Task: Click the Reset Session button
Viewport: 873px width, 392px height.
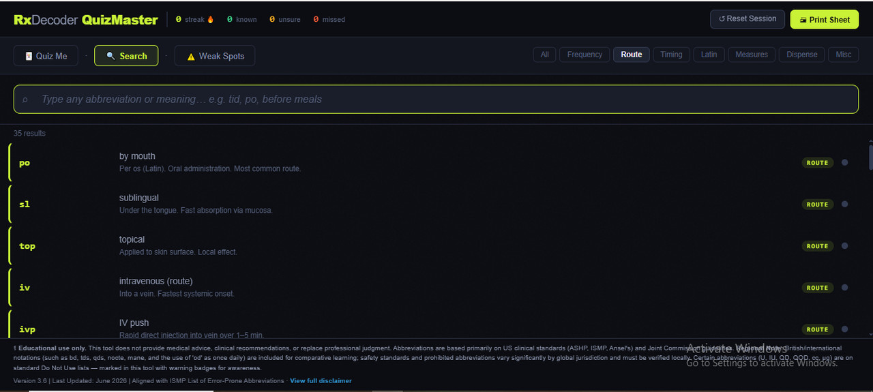Action: (748, 19)
